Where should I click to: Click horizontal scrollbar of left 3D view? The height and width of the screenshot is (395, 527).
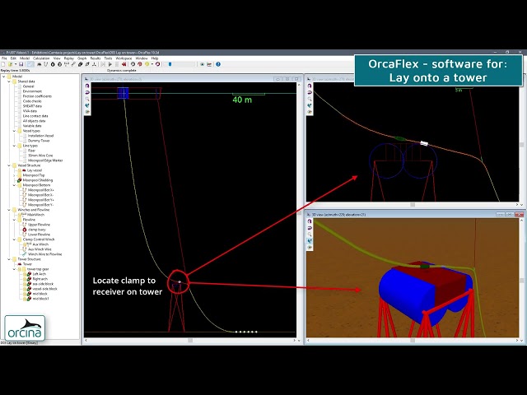(190, 340)
